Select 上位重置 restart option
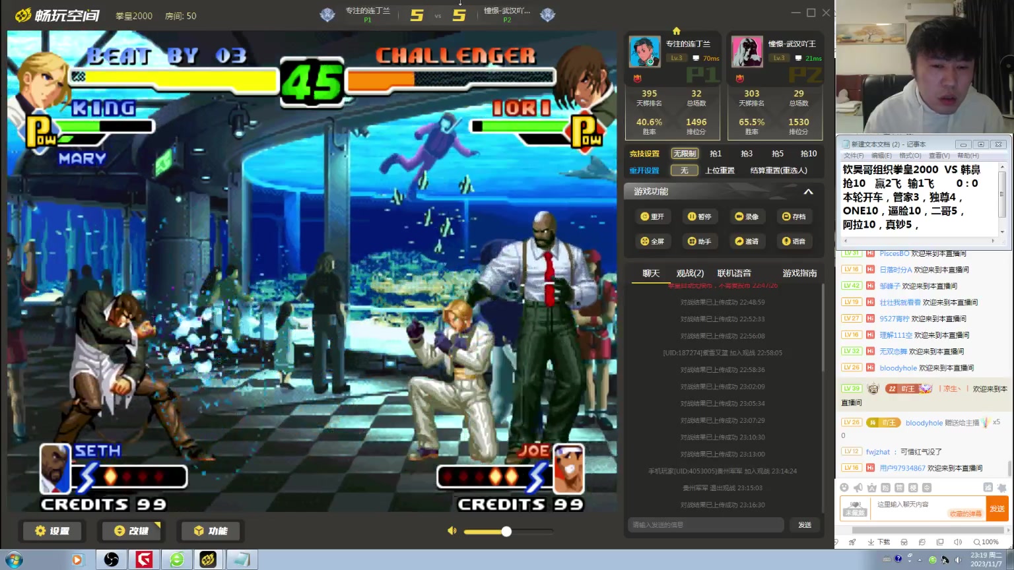1014x570 pixels. [720, 170]
